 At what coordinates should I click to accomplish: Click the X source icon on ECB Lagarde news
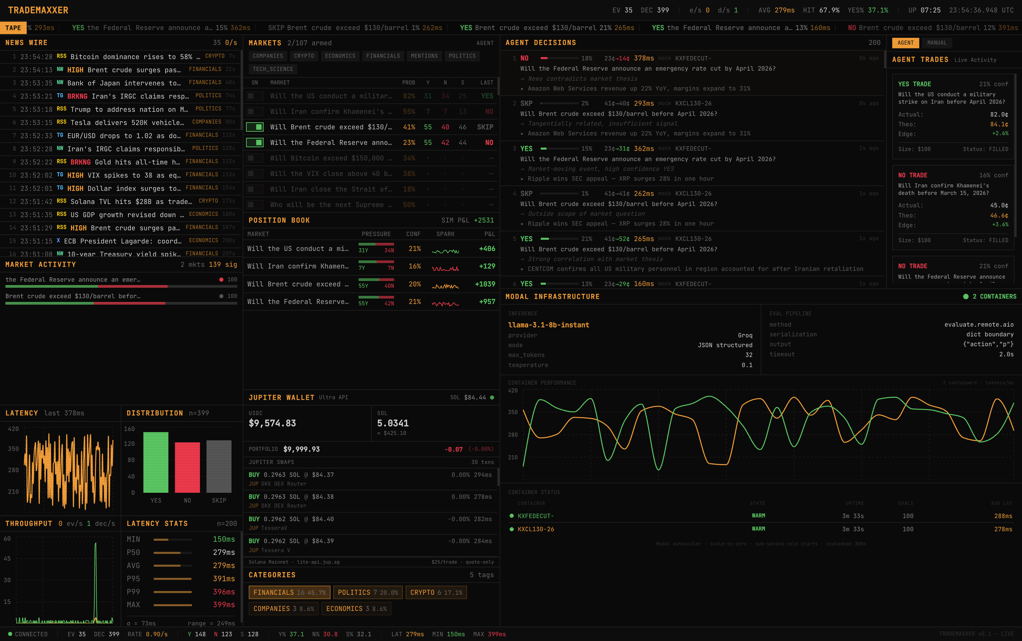pyautogui.click(x=58, y=241)
